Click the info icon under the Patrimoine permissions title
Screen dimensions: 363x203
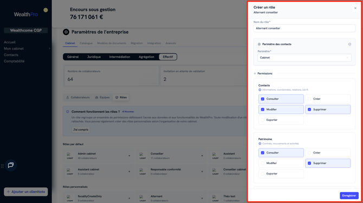[x=260, y=144]
